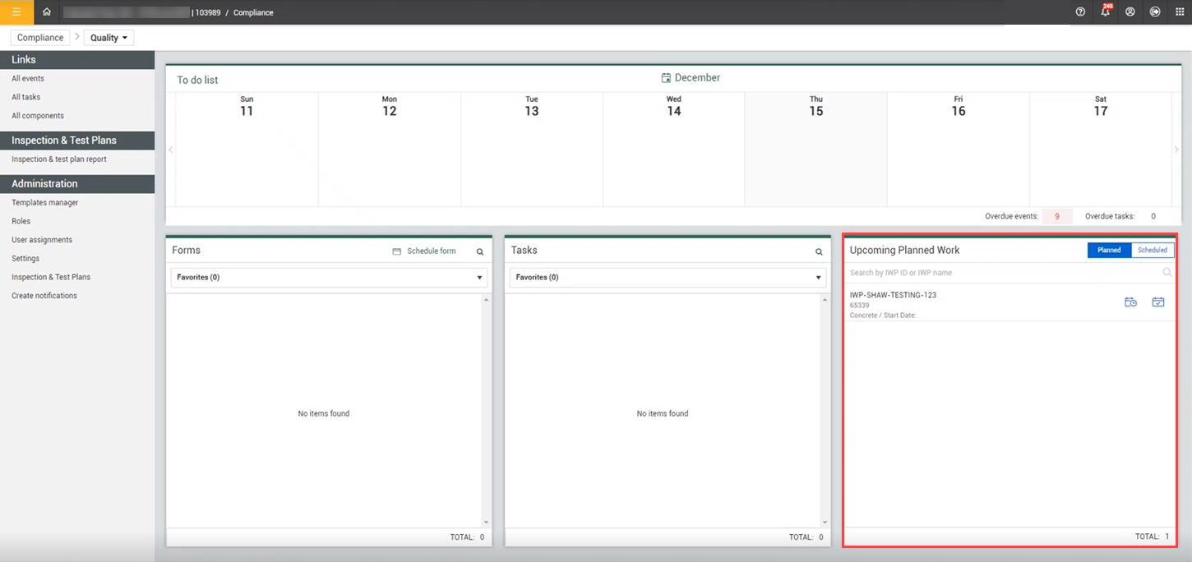Screen dimensions: 1192x562
Task: Open the help question mark icon
Action: (1079, 12)
